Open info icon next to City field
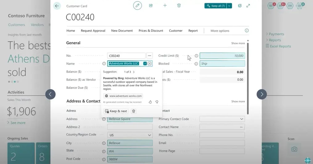This screenshot has height=164, width=313. pyautogui.click(x=104, y=143)
